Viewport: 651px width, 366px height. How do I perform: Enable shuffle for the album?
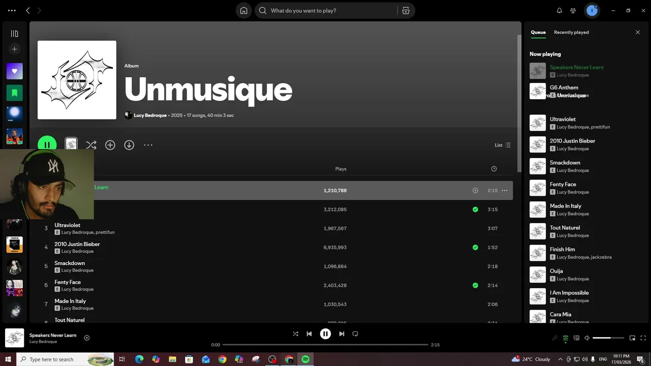tap(91, 145)
